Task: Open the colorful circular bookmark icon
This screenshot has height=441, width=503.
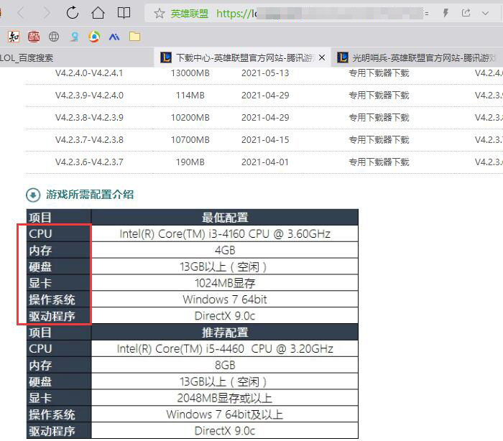Action: tap(94, 37)
